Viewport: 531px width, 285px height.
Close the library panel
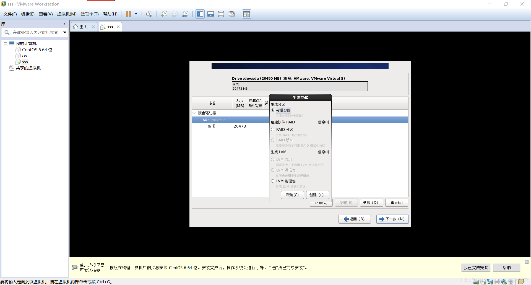pyautogui.click(x=64, y=24)
